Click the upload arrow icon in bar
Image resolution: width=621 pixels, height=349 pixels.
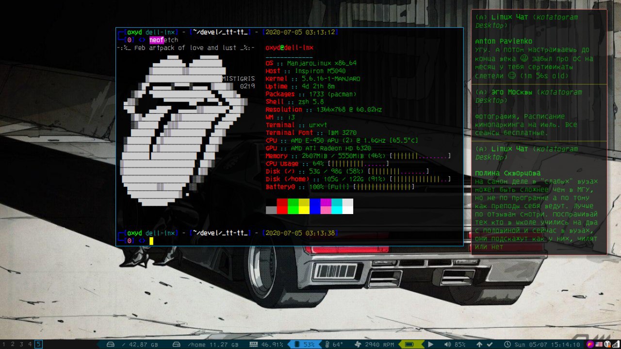point(479,344)
